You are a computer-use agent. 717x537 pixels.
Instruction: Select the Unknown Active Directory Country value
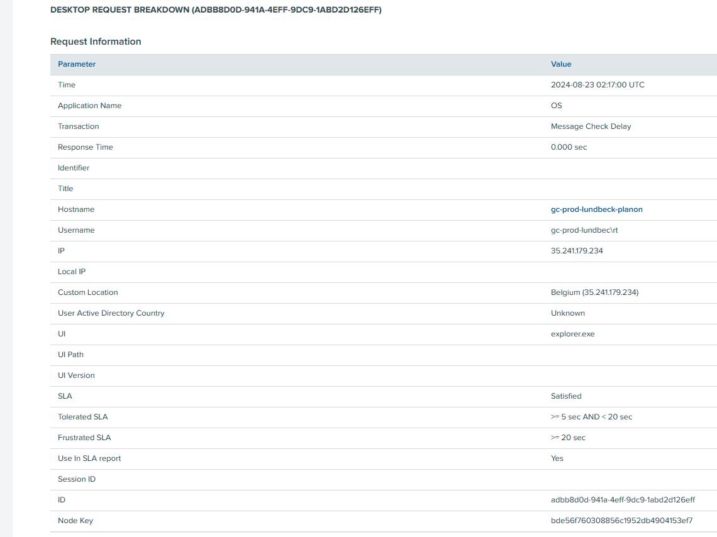(567, 313)
